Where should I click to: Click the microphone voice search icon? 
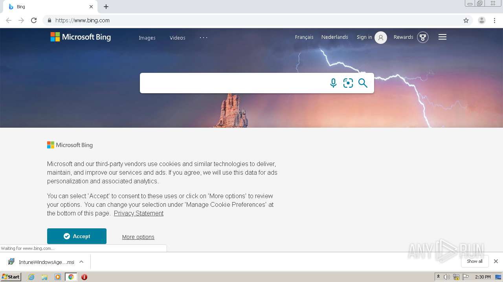point(333,83)
